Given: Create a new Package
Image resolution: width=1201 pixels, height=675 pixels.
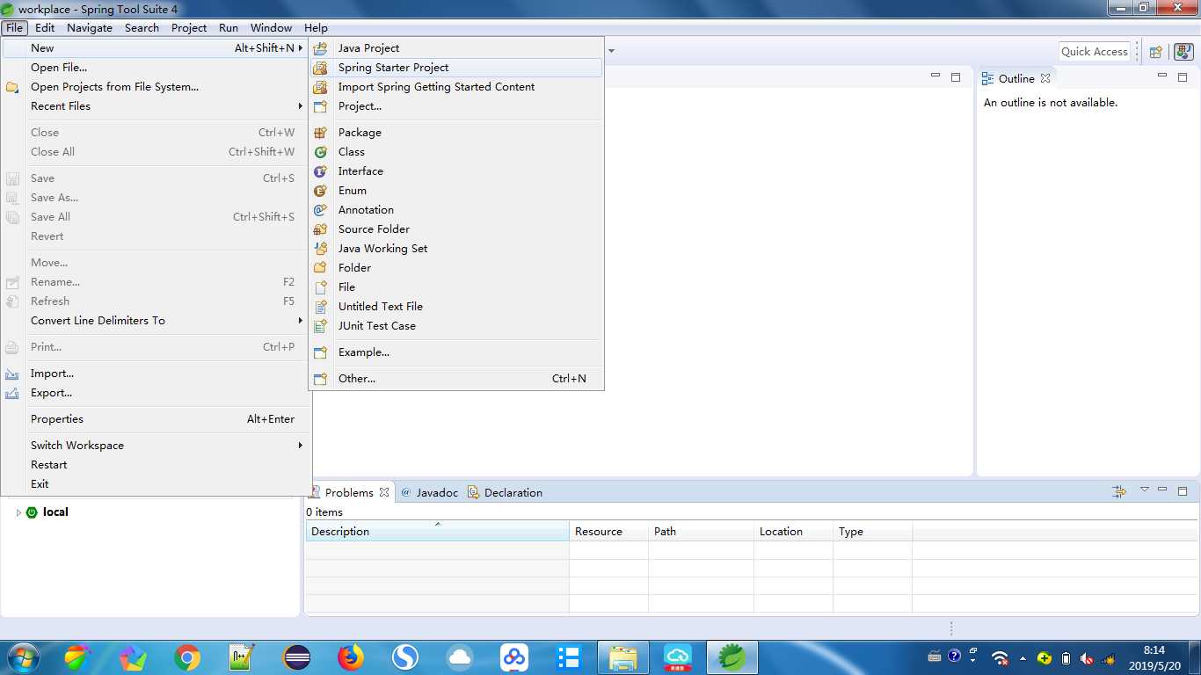Looking at the screenshot, I should (456, 133).
